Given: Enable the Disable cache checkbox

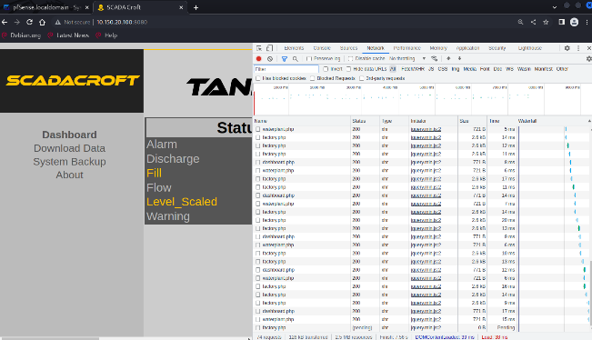Looking at the screenshot, I should tap(350, 59).
